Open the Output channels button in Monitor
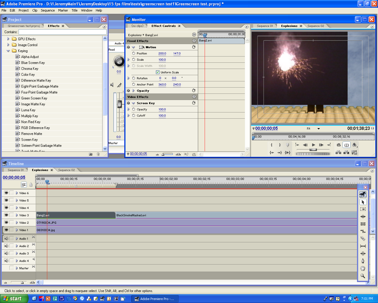 [355, 145]
